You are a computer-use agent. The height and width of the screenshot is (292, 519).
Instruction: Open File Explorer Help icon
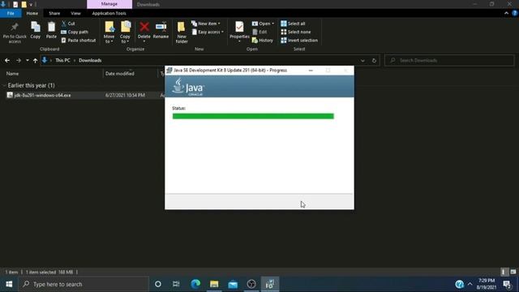515,13
